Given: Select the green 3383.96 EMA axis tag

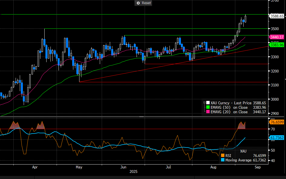Looking at the screenshot, I should pyautogui.click(x=277, y=45).
